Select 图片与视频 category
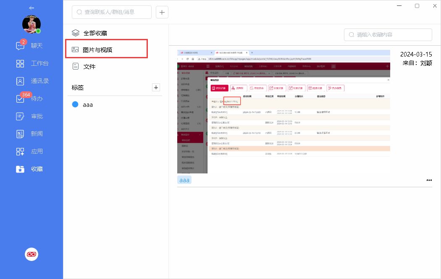Image resolution: width=441 pixels, height=279 pixels. [97, 49]
